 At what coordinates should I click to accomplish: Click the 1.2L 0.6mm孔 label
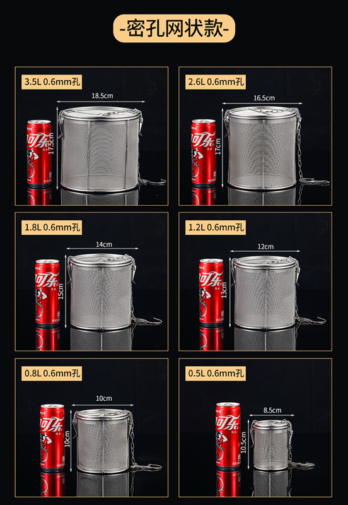coord(216,227)
